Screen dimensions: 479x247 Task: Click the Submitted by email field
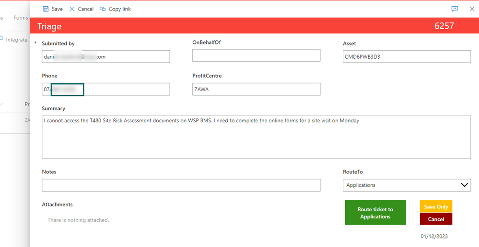pos(105,57)
